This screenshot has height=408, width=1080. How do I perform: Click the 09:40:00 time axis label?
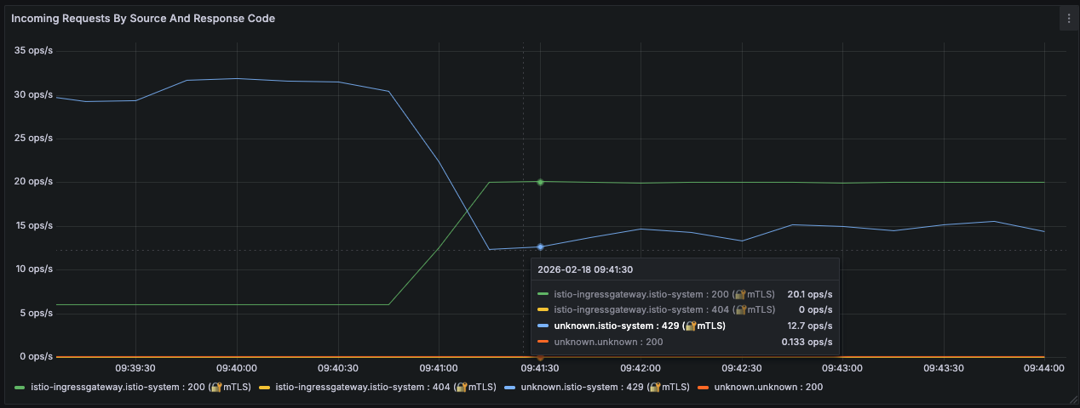pos(237,369)
